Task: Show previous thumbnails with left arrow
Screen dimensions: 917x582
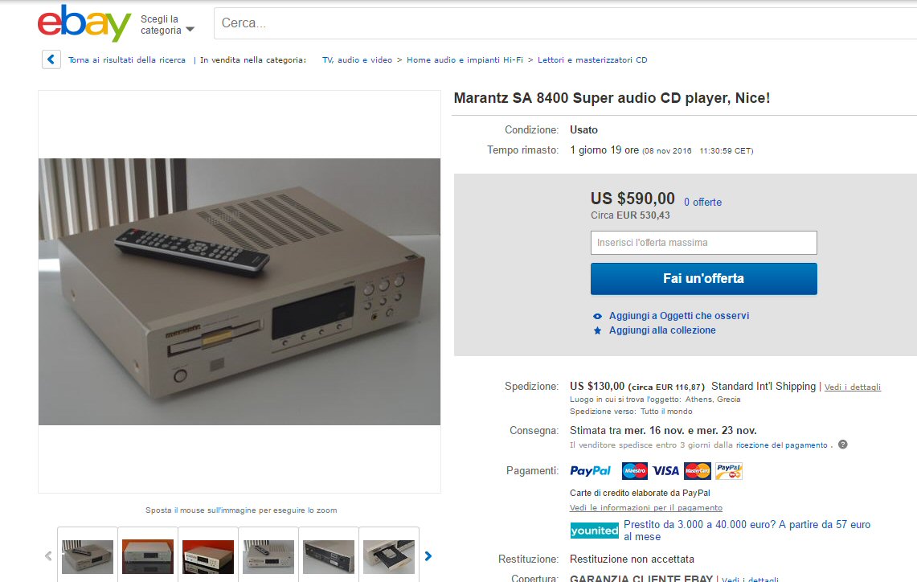Action: 48,555
